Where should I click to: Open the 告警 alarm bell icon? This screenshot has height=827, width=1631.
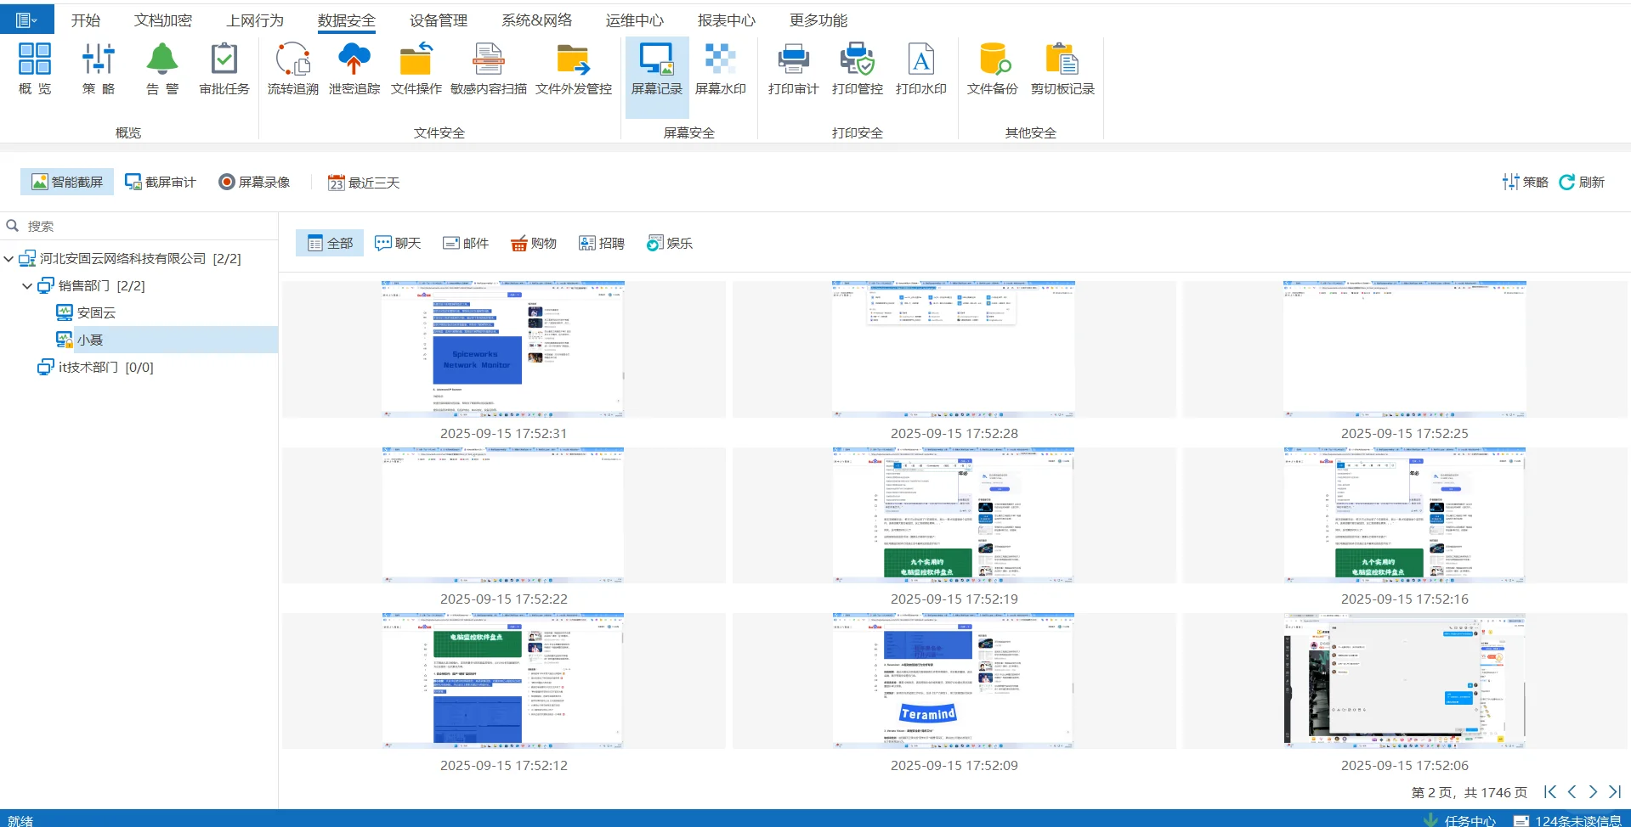[162, 69]
